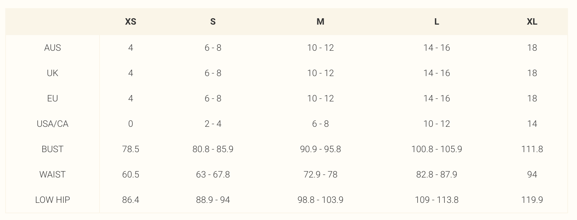
Task: Click the small USA/CA size 2 - 4
Action: tap(213, 124)
